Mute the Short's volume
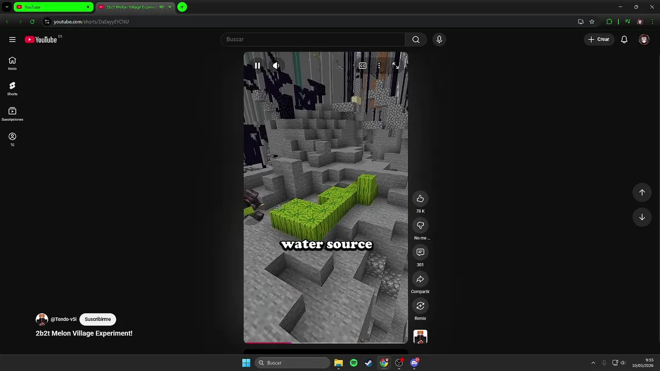The height and width of the screenshot is (371, 660). coord(276,65)
